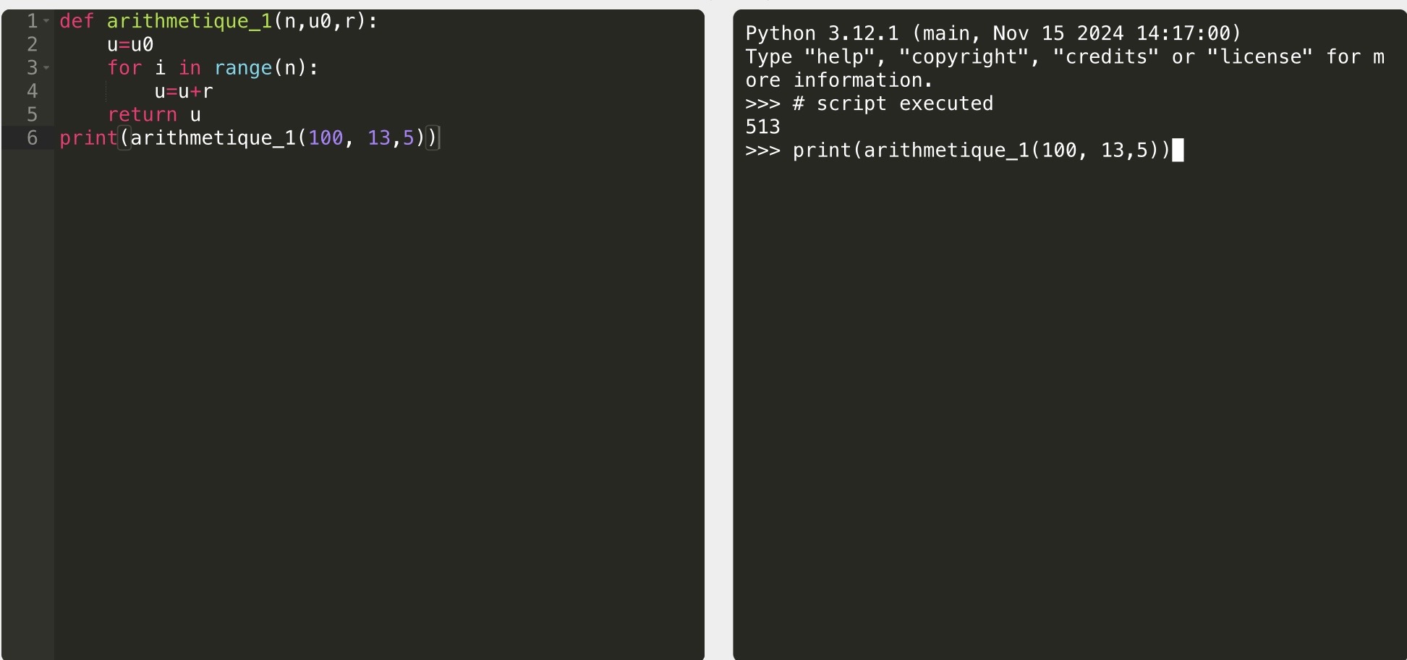Image resolution: width=1407 pixels, height=660 pixels.
Task: Place cursor on the u=u+r statement
Action: point(184,91)
